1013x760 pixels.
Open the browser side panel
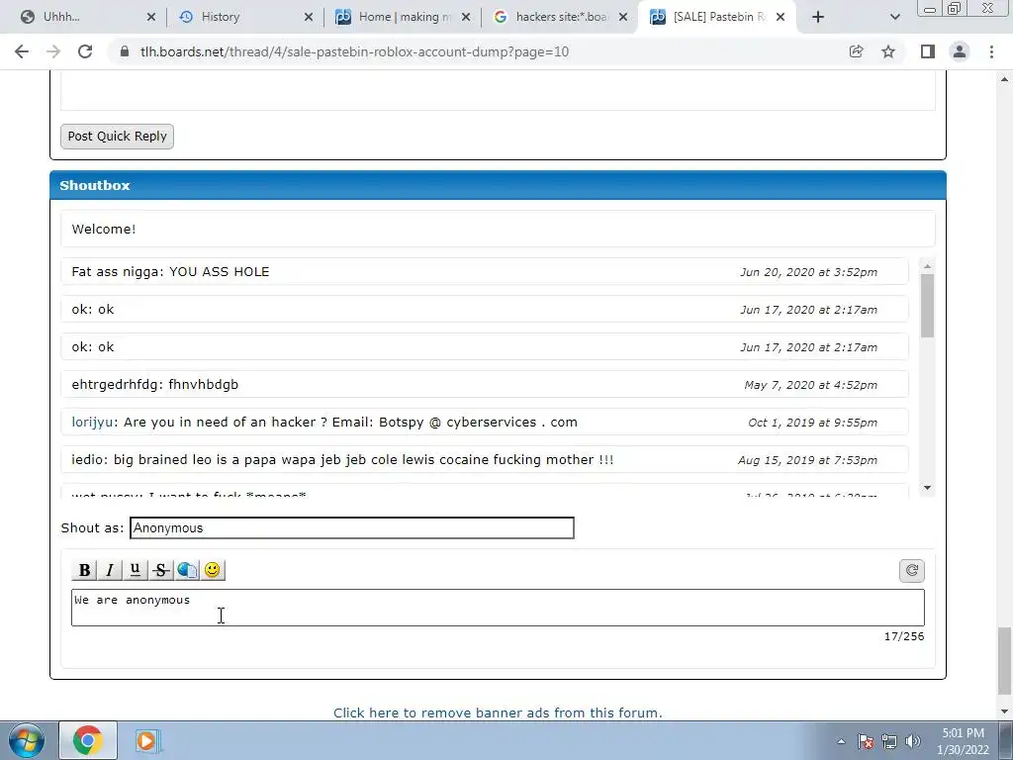click(928, 51)
